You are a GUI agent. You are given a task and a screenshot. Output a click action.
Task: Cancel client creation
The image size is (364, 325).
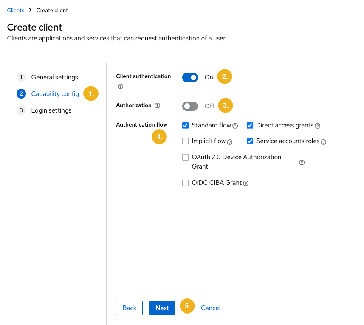pyautogui.click(x=211, y=308)
